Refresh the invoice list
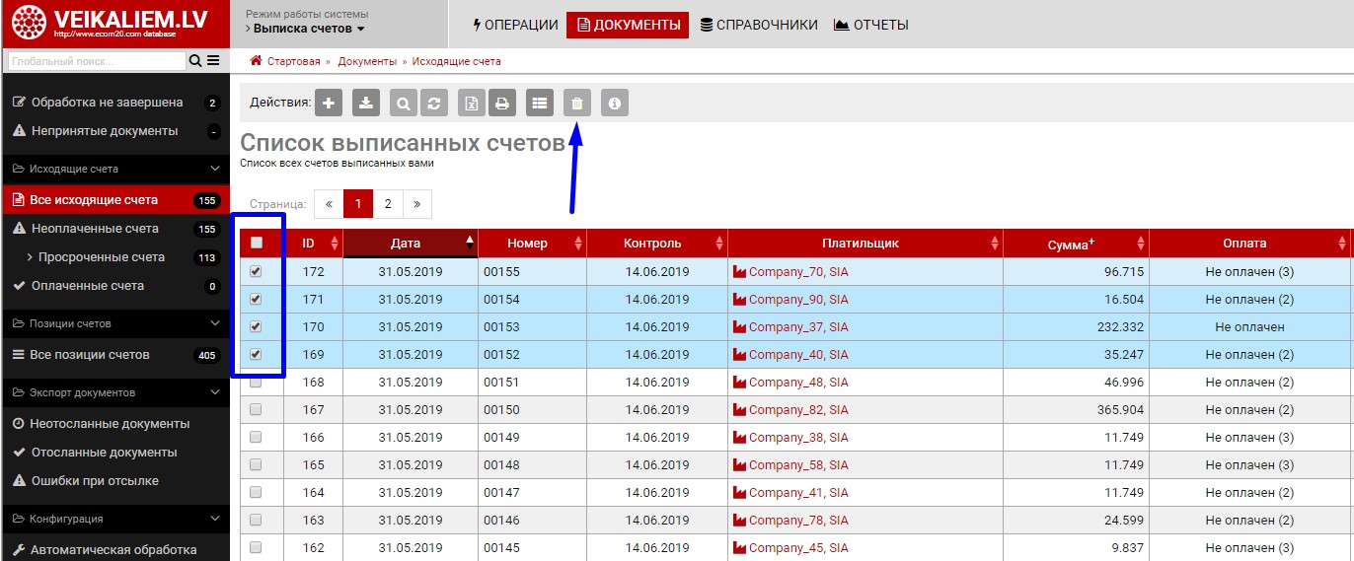 tap(432, 103)
